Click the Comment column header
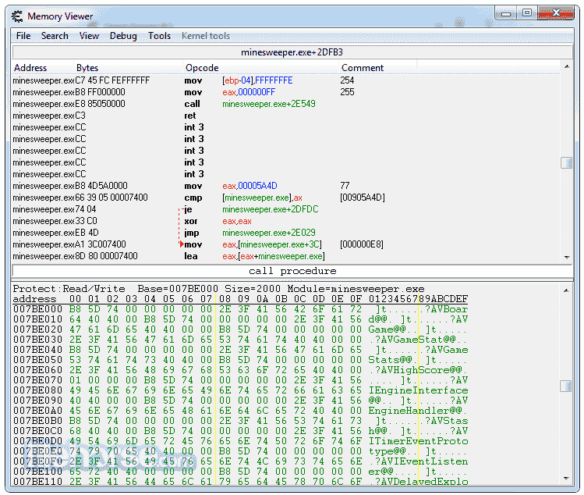Viewport: 584px width, 495px height. tap(363, 68)
